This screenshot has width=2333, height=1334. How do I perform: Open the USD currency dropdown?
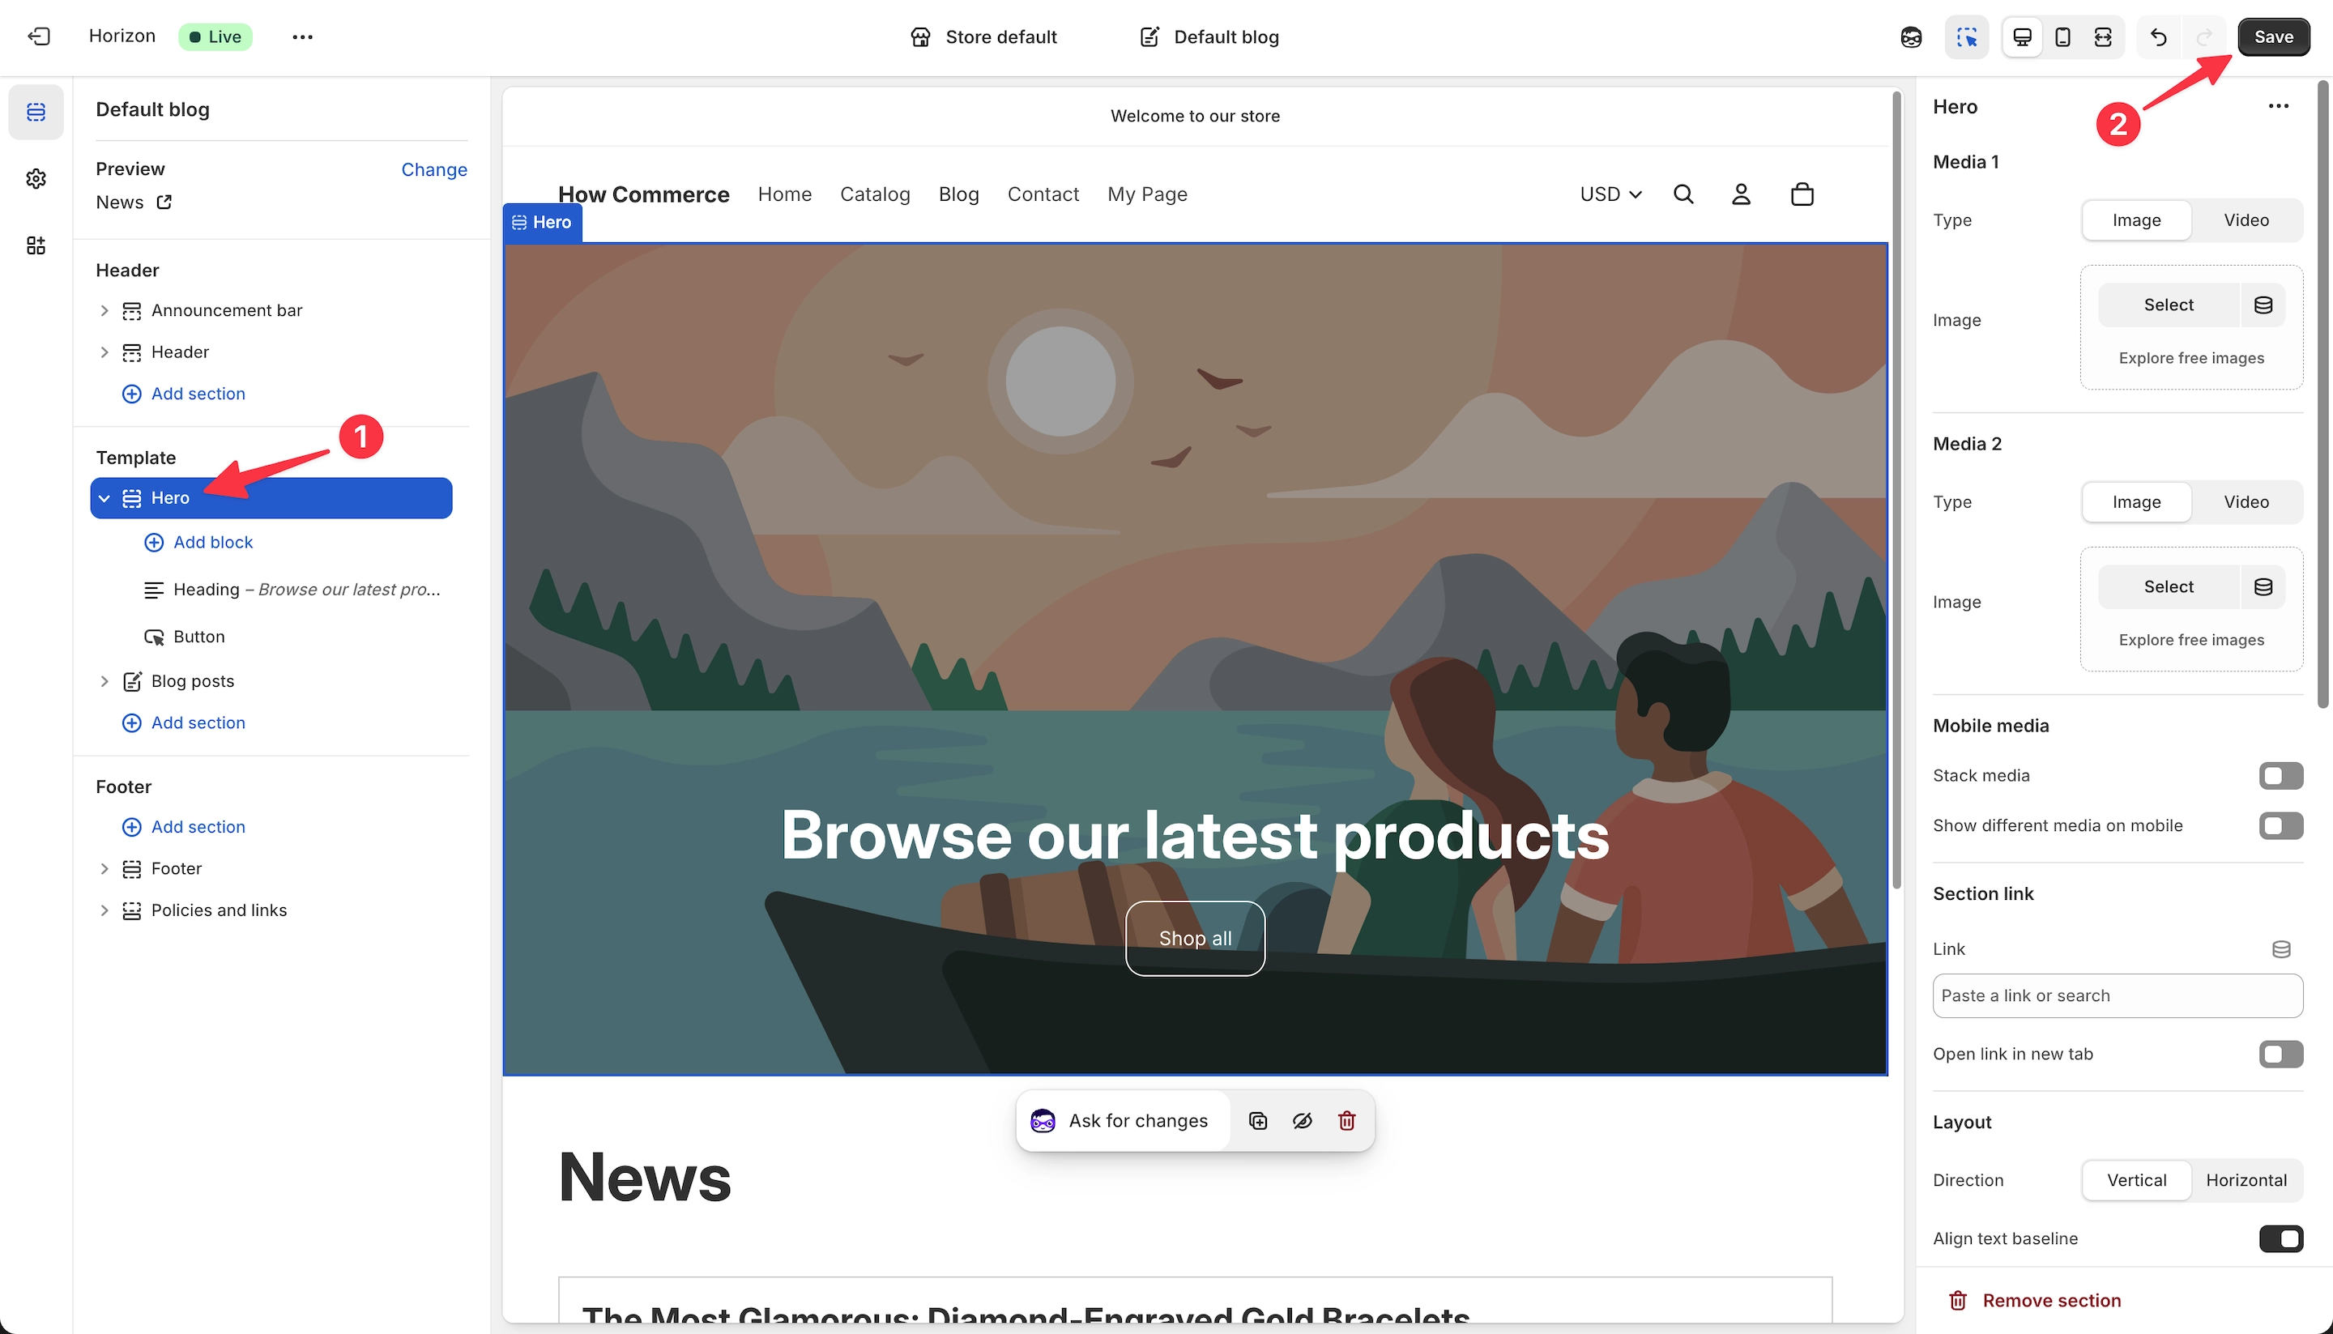point(1611,194)
